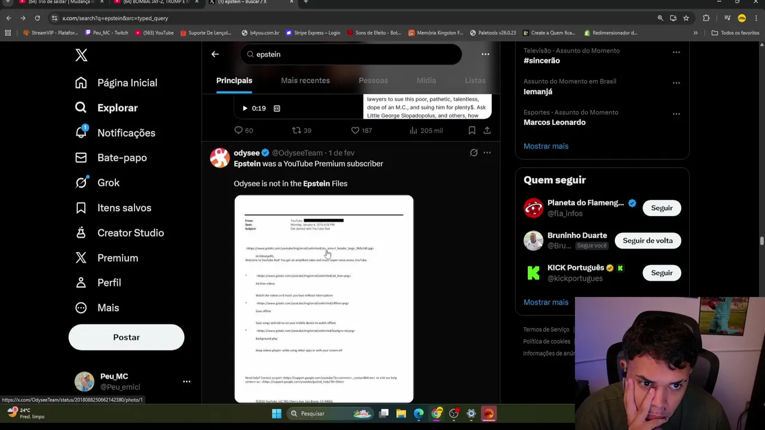The image size is (765, 430).
Task: Open Peu_MC account options ellipsis
Action: point(186,381)
